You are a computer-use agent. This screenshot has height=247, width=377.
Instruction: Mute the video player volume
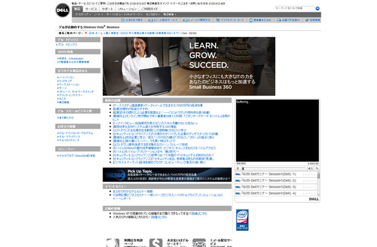[x=310, y=169]
